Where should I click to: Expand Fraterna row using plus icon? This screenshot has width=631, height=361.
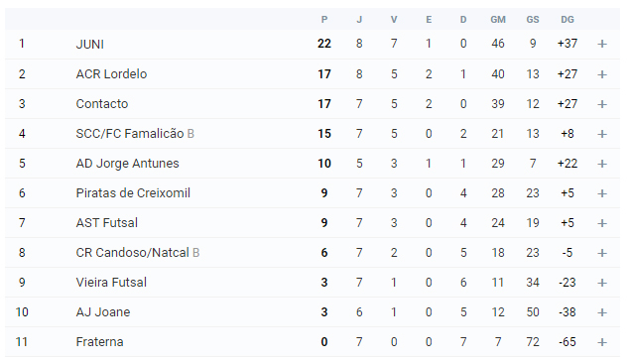point(602,342)
